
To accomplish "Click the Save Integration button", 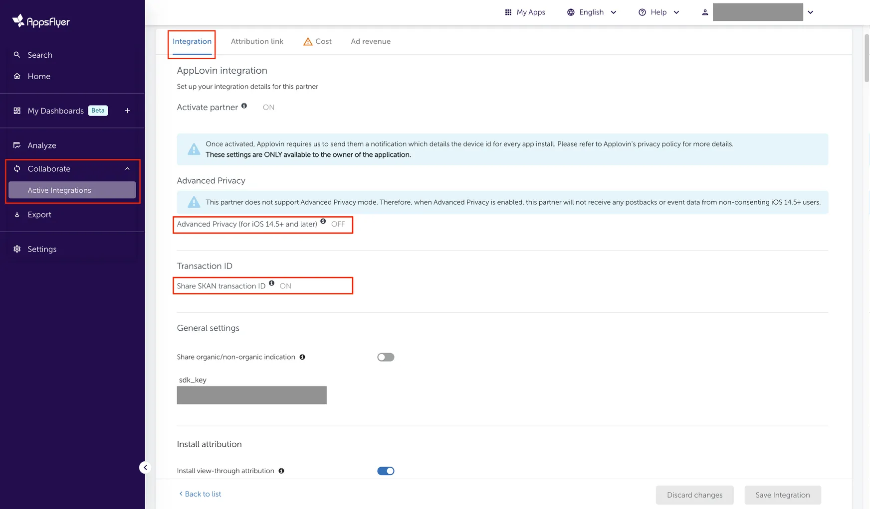I will (x=782, y=495).
